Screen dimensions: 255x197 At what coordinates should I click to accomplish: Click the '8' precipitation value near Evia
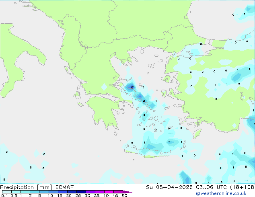(144, 101)
